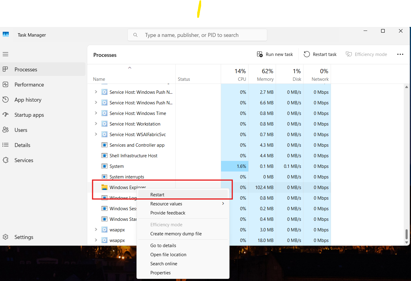Image resolution: width=411 pixels, height=281 pixels.
Task: Click the App history clock icon
Action: 5,100
